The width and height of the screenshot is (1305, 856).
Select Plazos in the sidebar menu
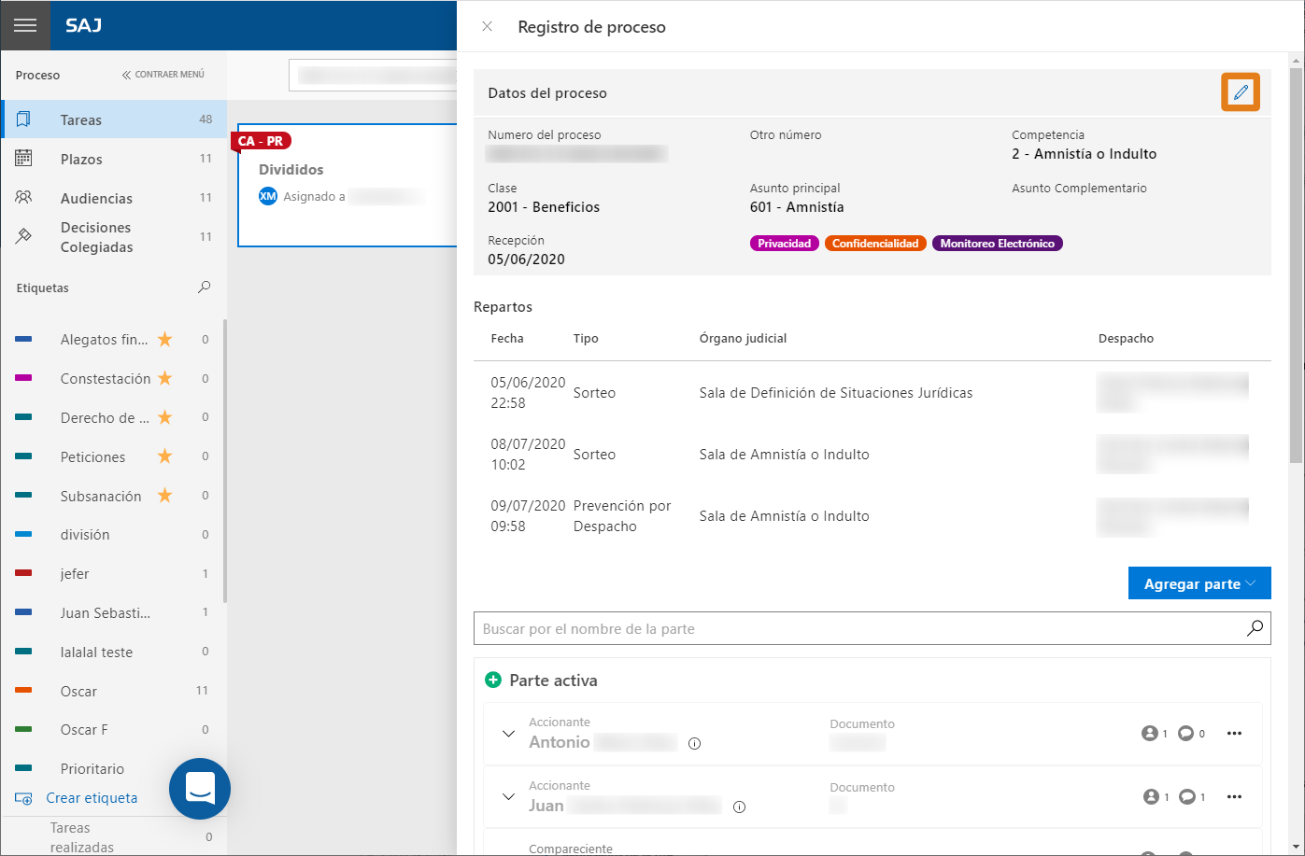click(x=81, y=160)
